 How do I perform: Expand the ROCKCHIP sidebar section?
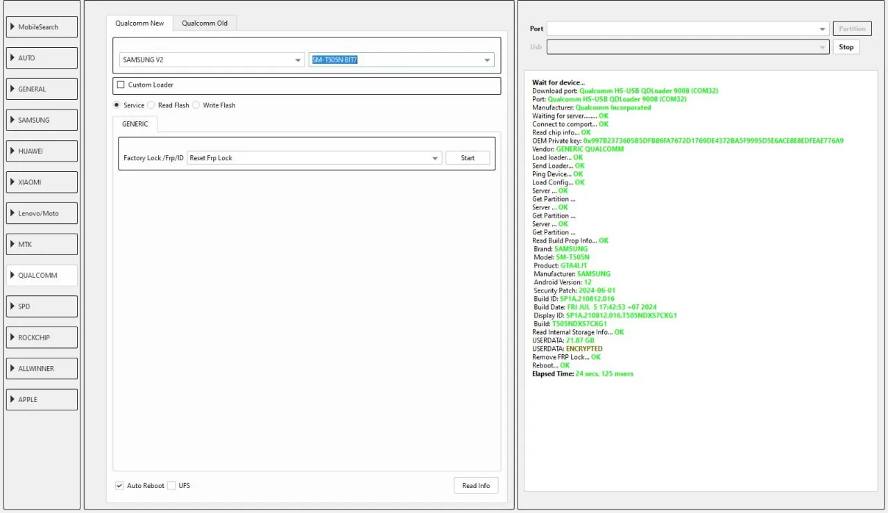42,338
